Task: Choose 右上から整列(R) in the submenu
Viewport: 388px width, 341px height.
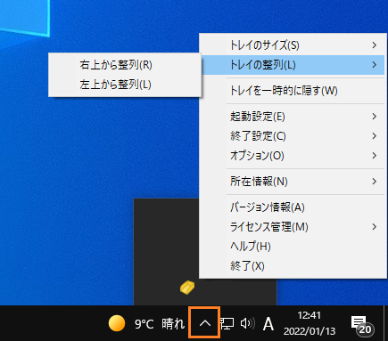Action: tap(125, 65)
